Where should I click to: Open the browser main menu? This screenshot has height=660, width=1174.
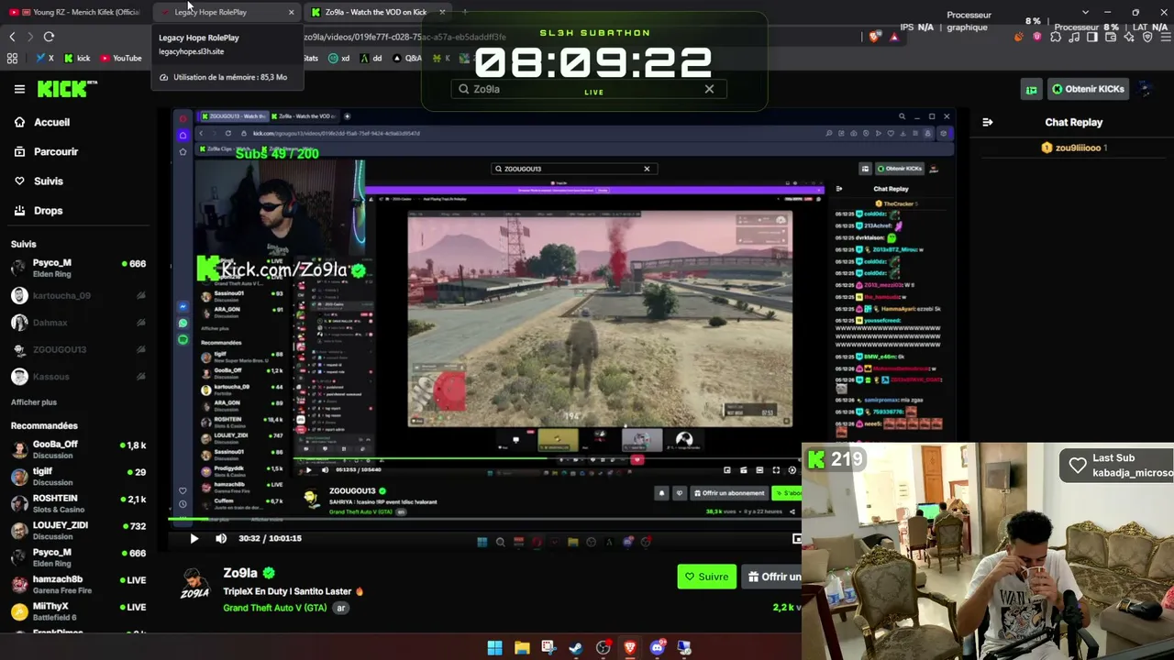(1165, 37)
